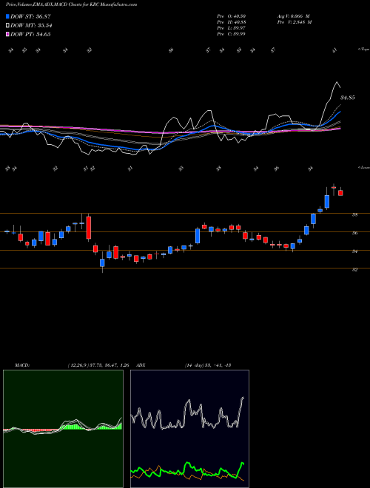The image size is (370, 488).
Task: Click the 34 price axis label
Action: [x=354, y=251]
